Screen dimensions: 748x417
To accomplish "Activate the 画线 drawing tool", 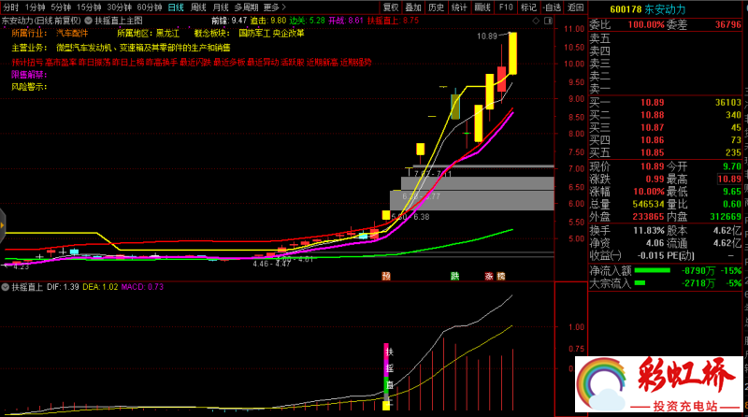I will pos(482,7).
